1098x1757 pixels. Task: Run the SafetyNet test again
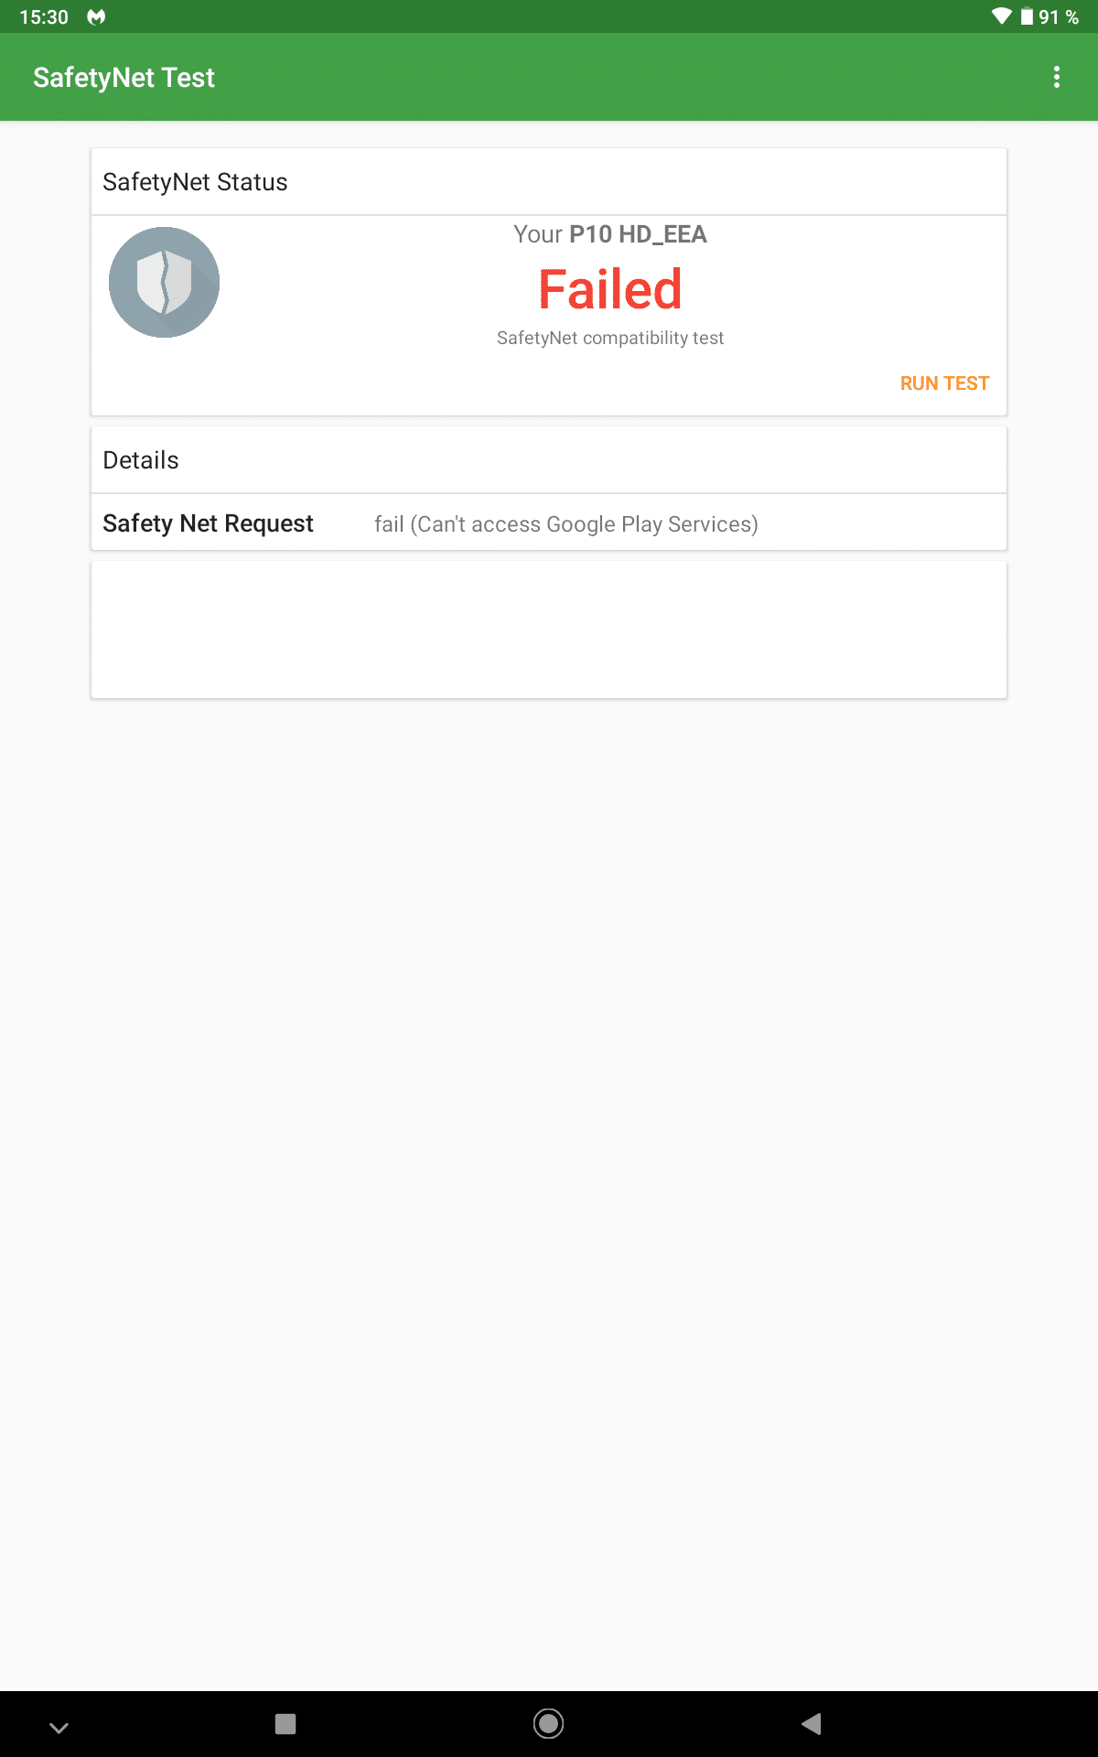(x=944, y=383)
